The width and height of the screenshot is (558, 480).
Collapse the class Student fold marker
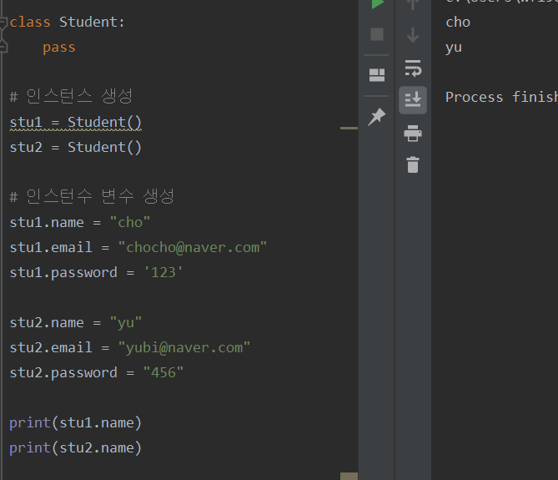pos(3,23)
